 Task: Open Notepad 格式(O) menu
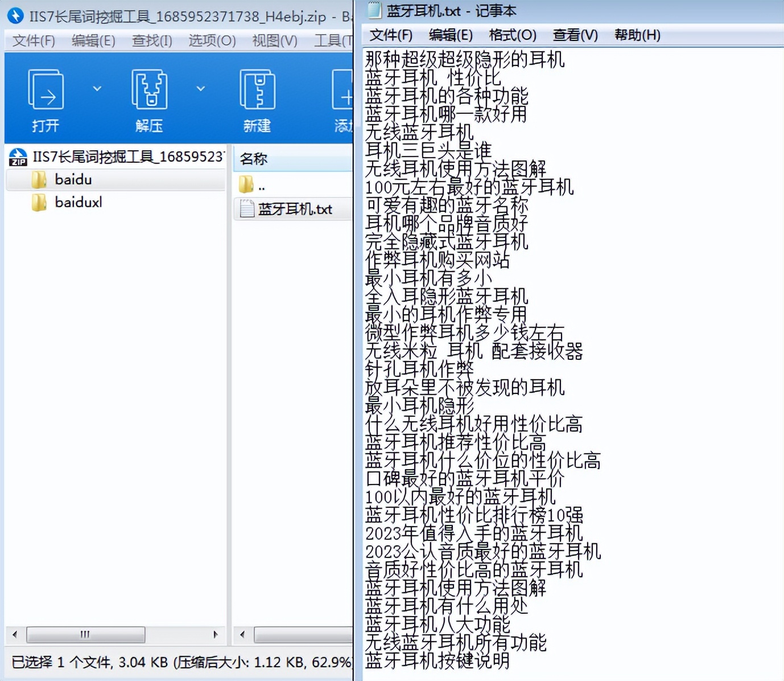pyautogui.click(x=513, y=35)
